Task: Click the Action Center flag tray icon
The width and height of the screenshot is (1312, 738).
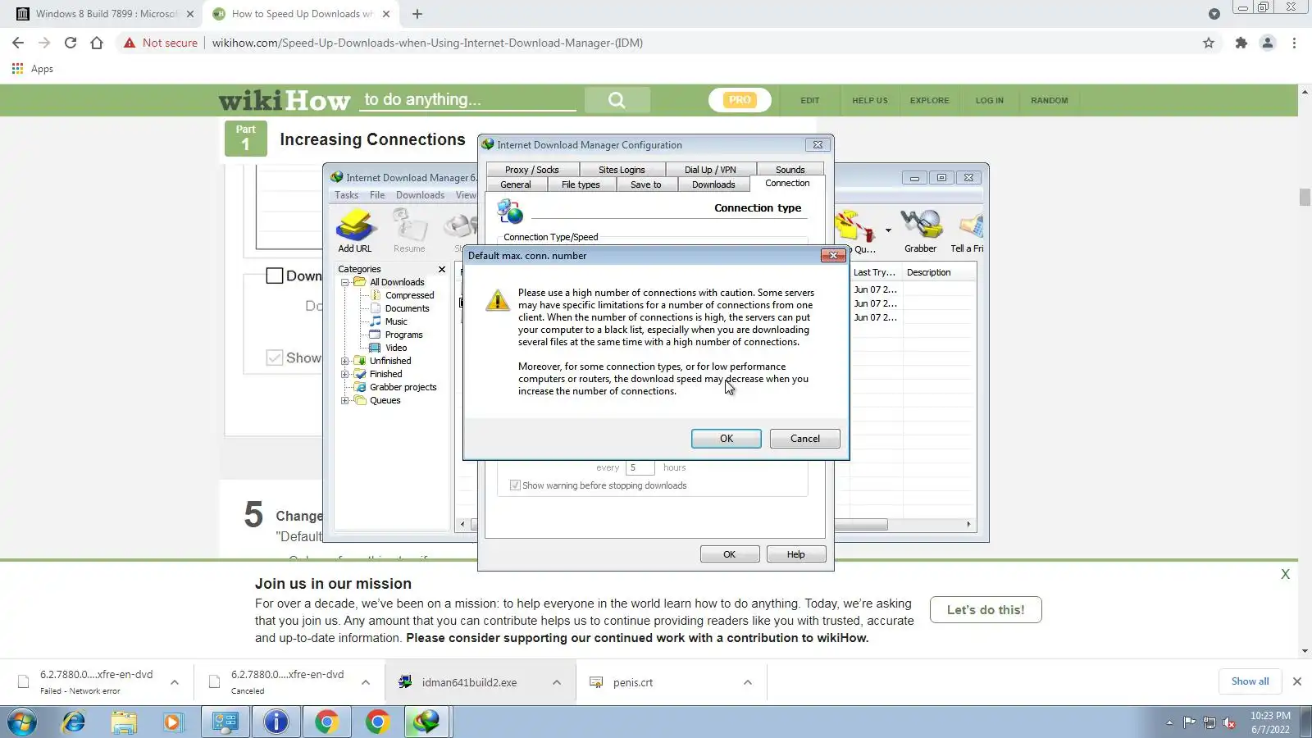Action: (x=1189, y=722)
